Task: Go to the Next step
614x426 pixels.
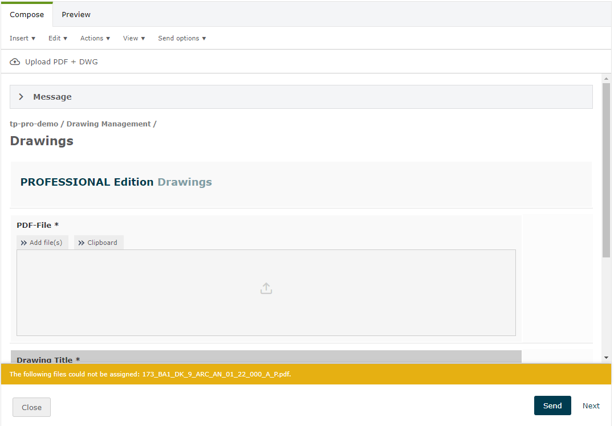Action: pyautogui.click(x=591, y=405)
